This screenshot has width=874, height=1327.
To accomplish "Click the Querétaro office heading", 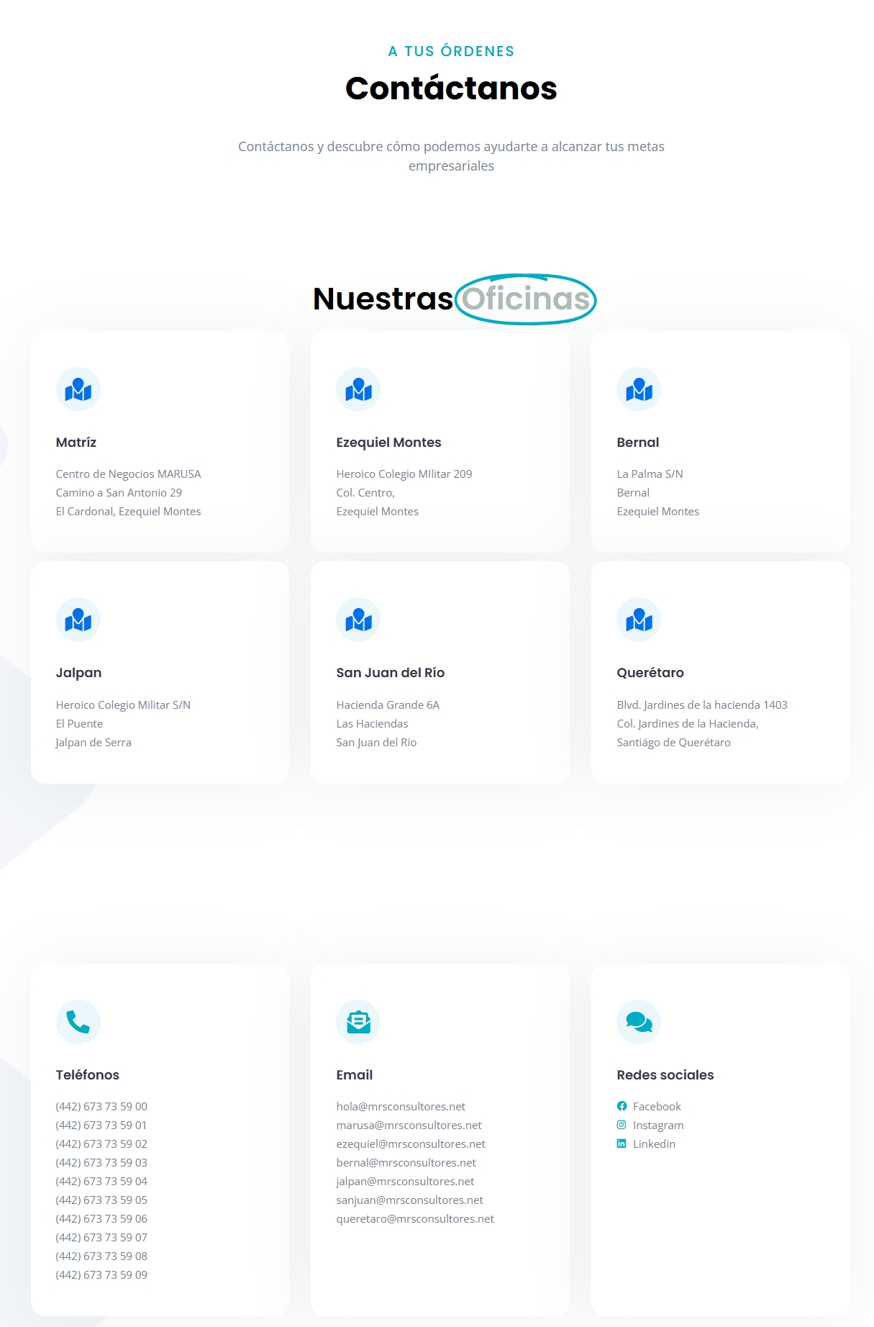I will tap(650, 673).
